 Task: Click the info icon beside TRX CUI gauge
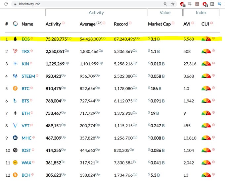pos(213,51)
